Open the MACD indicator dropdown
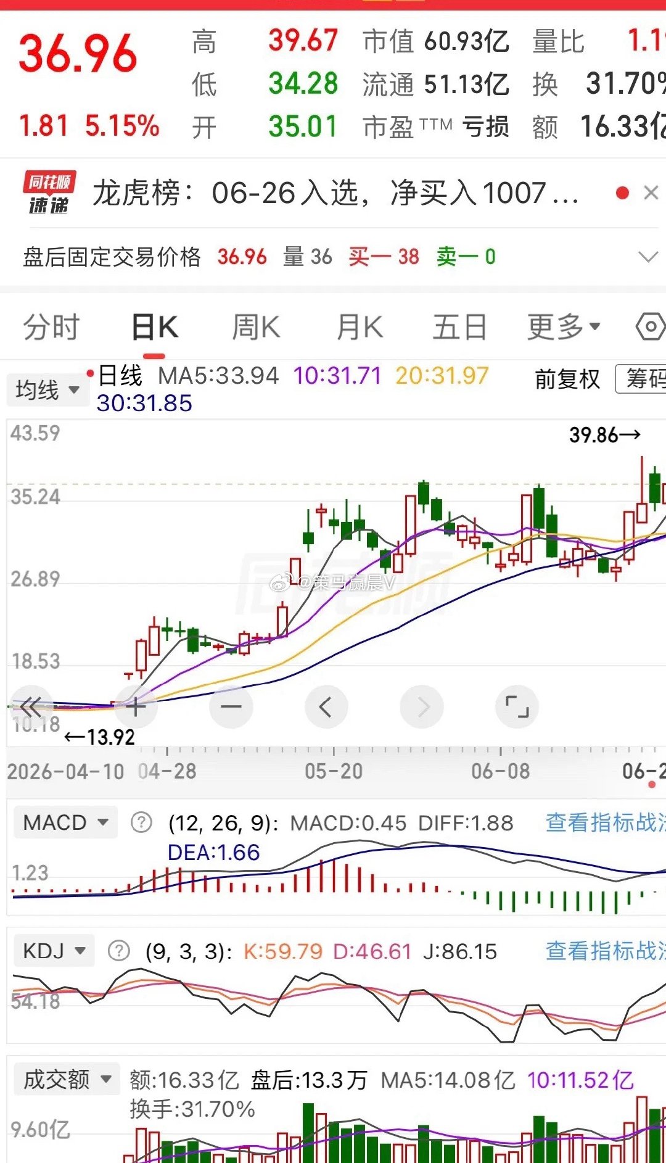 65,822
